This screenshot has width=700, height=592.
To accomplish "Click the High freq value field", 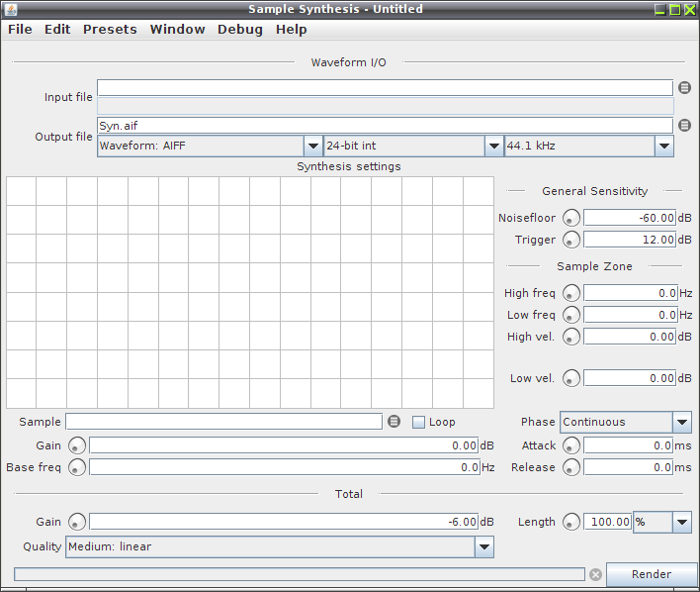I will pyautogui.click(x=631, y=293).
